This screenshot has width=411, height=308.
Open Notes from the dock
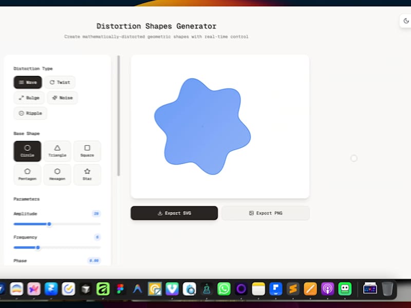tap(258, 289)
